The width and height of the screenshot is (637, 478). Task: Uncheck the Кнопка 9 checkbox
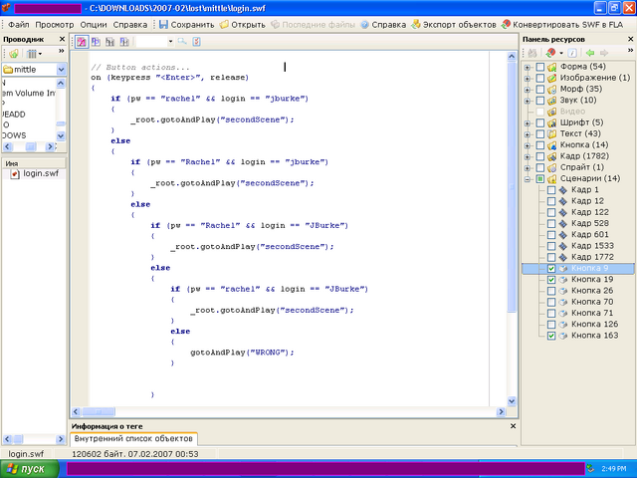551,268
